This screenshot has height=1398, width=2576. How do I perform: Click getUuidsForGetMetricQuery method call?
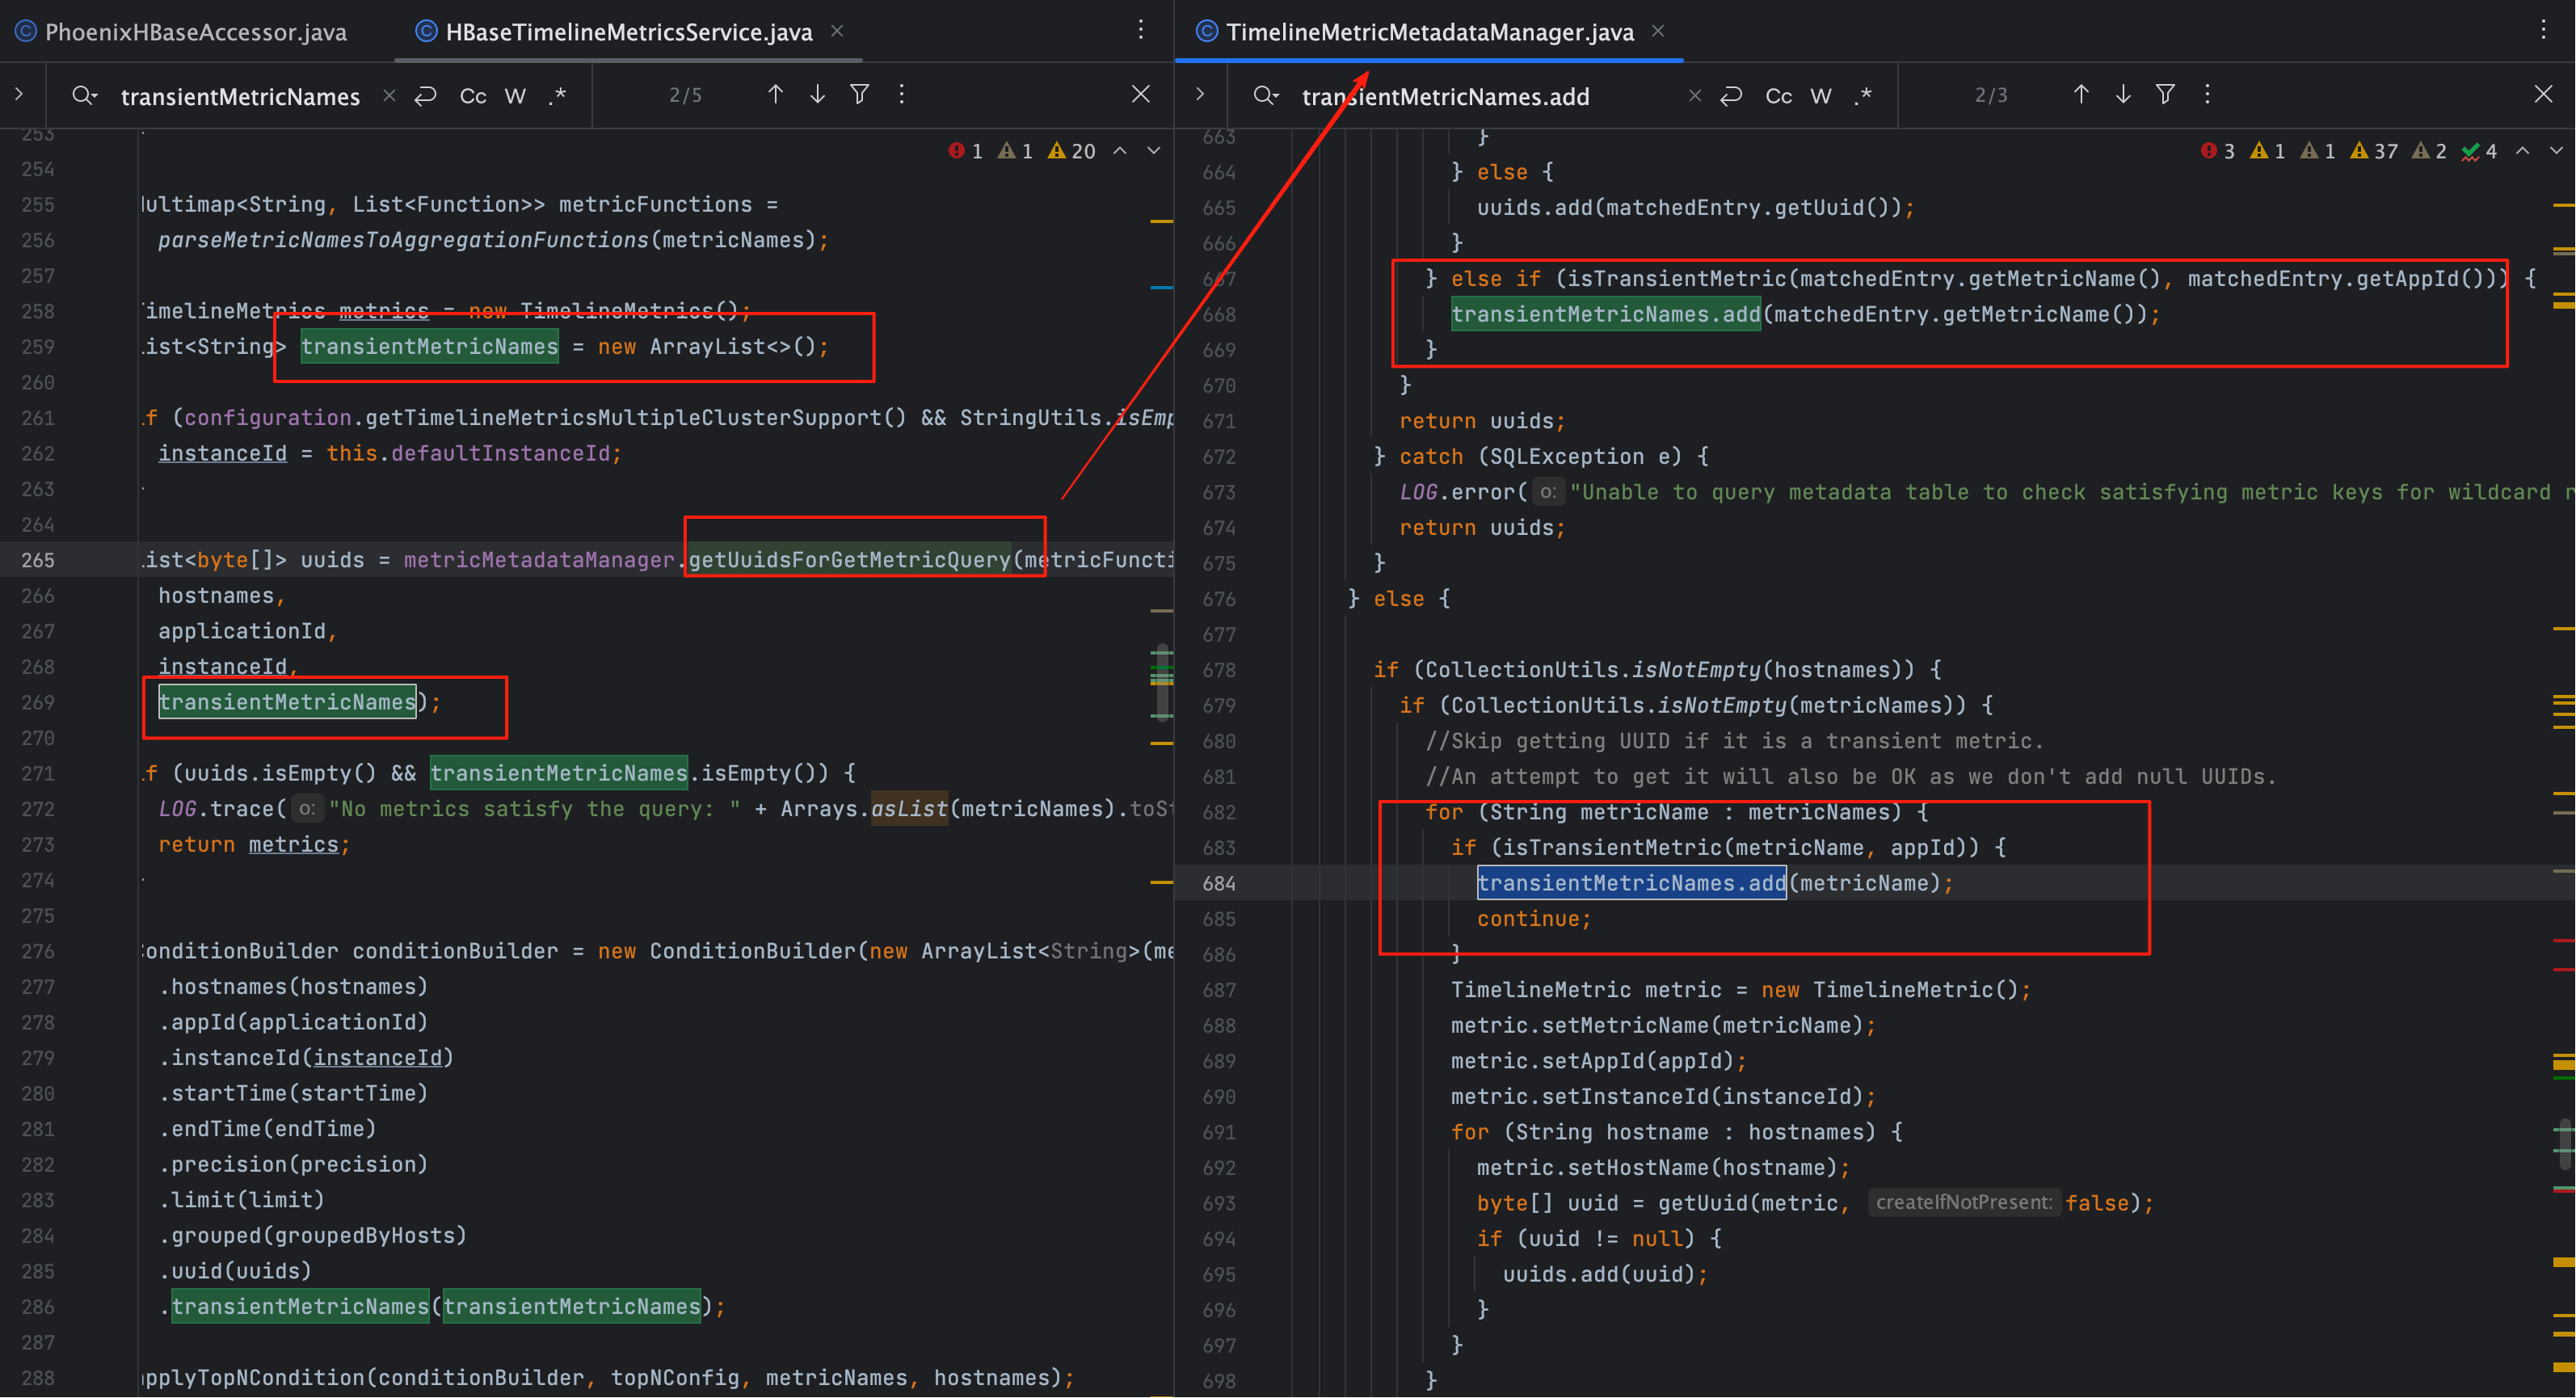pos(849,560)
